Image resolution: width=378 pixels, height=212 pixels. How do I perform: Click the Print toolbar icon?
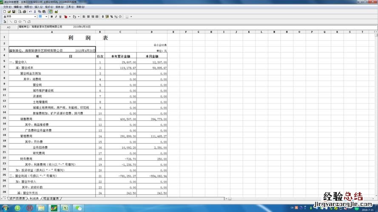pyautogui.click(x=24, y=11)
